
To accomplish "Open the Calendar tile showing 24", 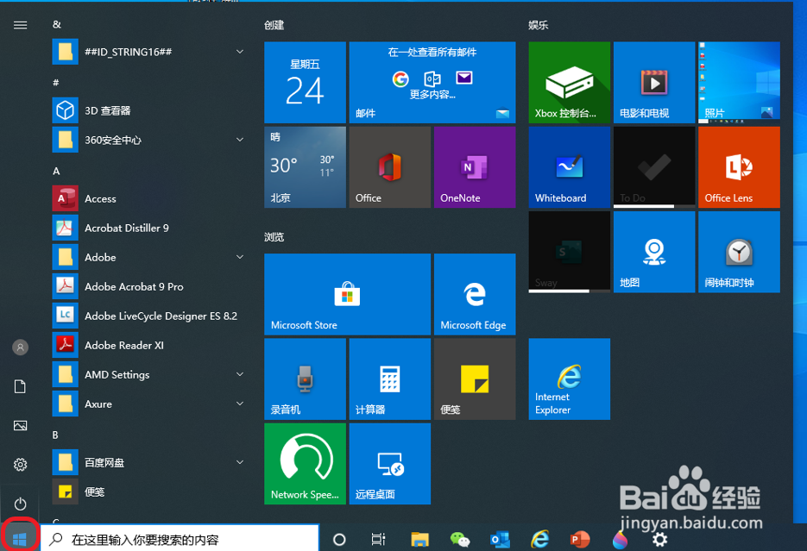I will click(x=305, y=82).
